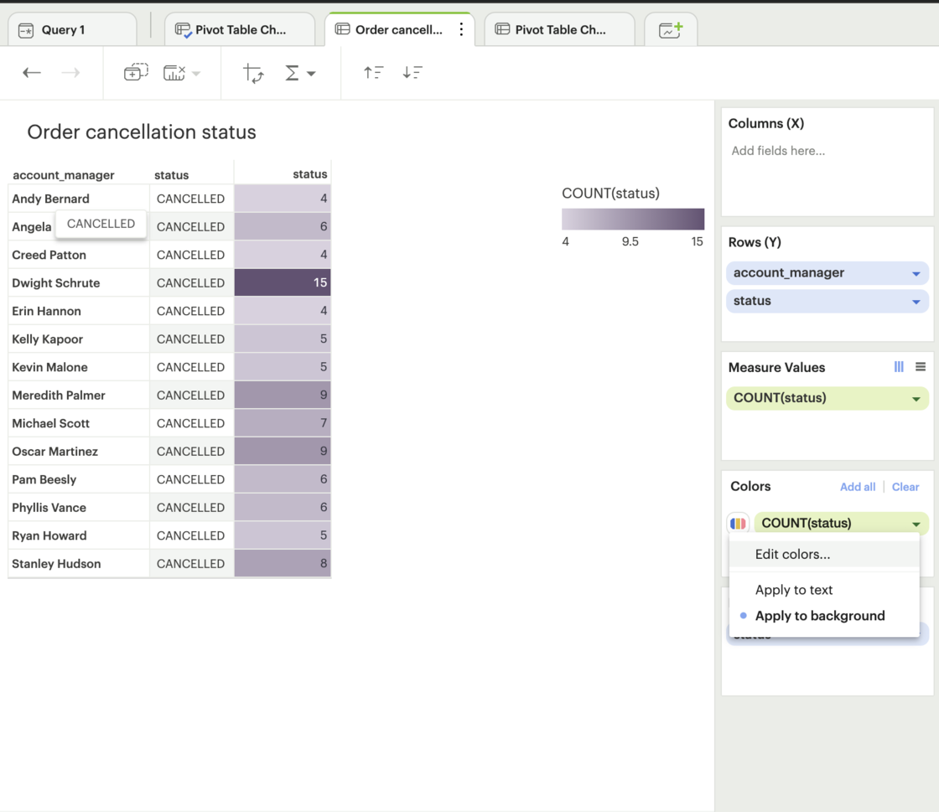The width and height of the screenshot is (939, 812).
Task: Choose Edit colors from the menu
Action: (x=794, y=554)
